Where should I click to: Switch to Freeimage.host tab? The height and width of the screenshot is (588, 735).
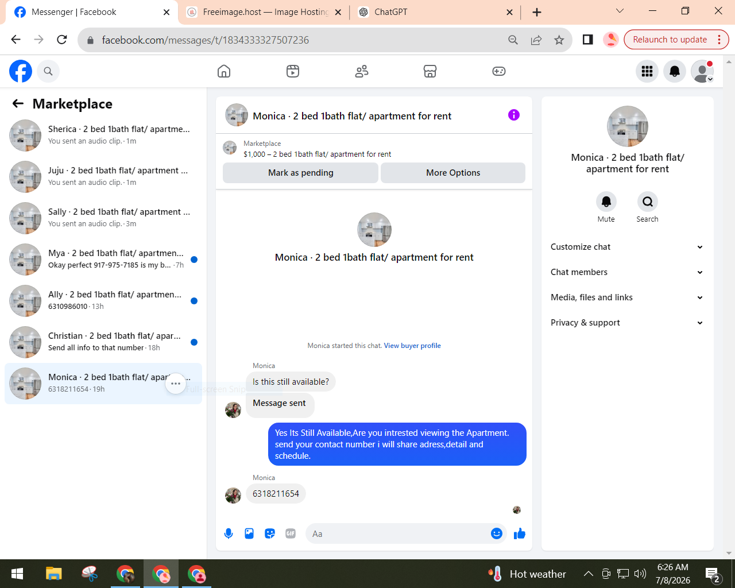tap(264, 12)
